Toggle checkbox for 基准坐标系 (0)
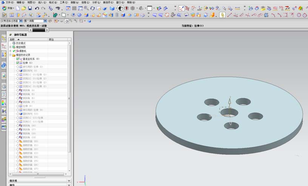Screen dimensions: 308x186 pos(18,59)
